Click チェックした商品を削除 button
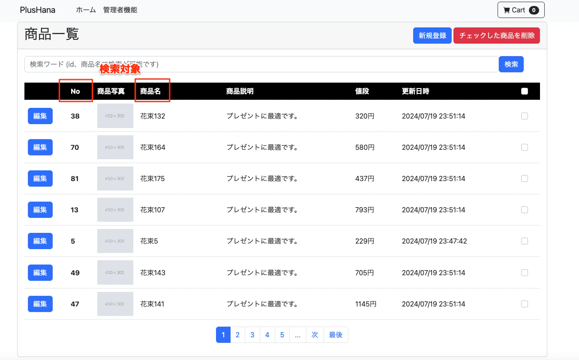The height and width of the screenshot is (360, 579). click(x=497, y=36)
